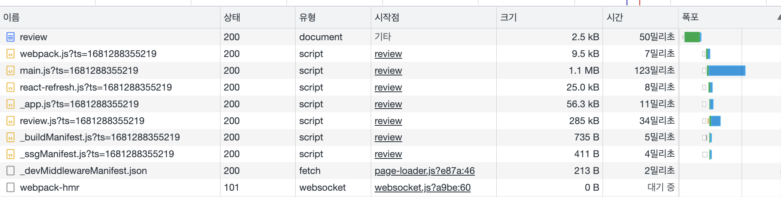Open initiator review link for main.js row
The height and width of the screenshot is (197, 781).
[388, 70]
